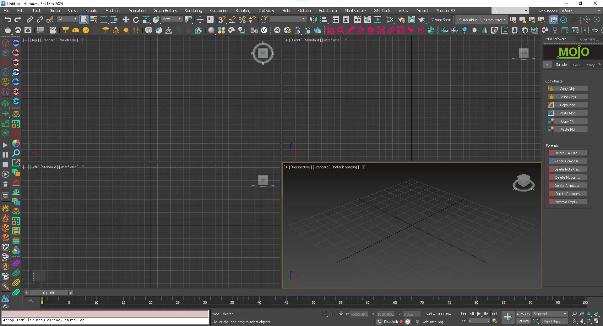
Task: Toggle the selection lock padlock
Action: click(x=333, y=314)
